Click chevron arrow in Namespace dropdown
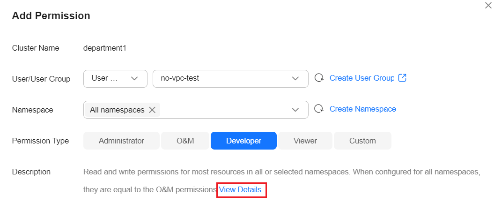This screenshot has width=494, height=203. click(295, 110)
